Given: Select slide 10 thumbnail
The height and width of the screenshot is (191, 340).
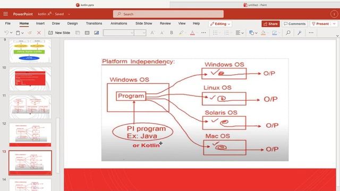Looking at the screenshot, I should click(x=30, y=79).
